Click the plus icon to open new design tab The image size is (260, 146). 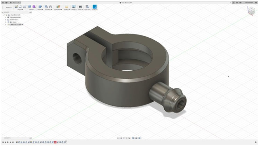click(234, 3)
